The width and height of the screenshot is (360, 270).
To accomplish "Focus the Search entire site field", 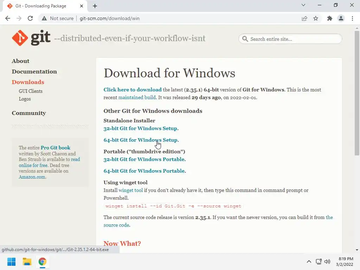I will click(x=290, y=39).
